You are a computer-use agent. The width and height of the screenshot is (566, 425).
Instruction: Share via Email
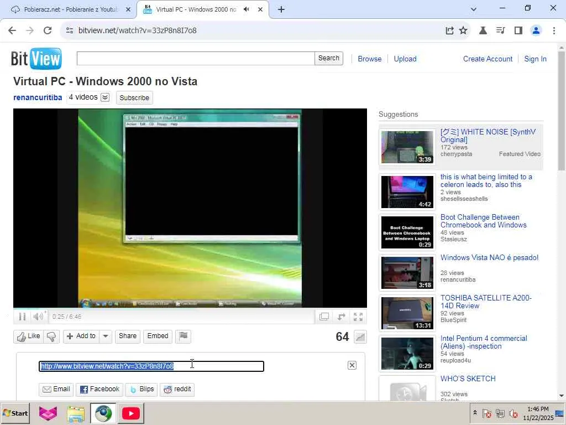[56, 390]
